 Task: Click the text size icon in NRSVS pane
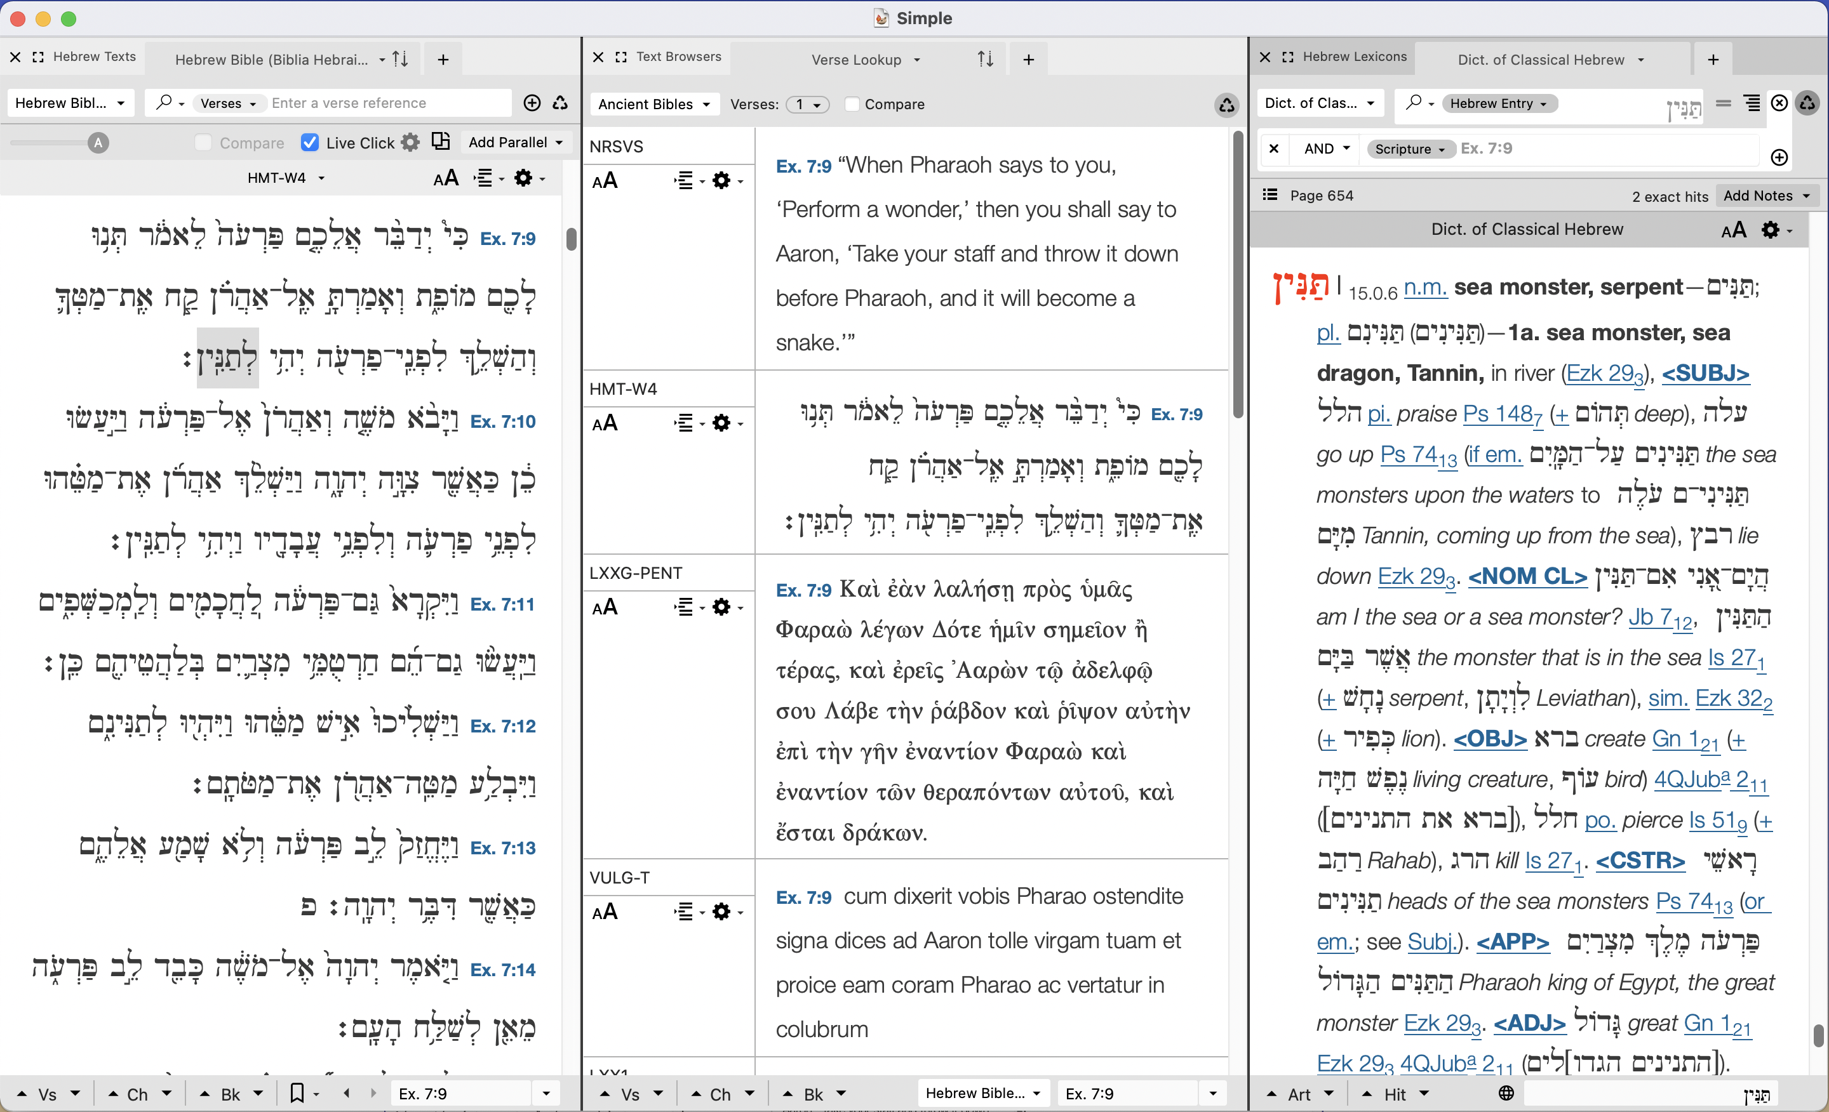pyautogui.click(x=605, y=180)
